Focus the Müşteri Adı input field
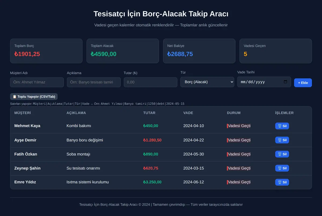 [x=37, y=82]
